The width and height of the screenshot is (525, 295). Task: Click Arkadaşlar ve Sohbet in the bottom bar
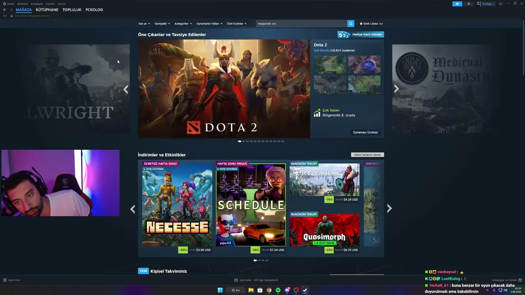504,280
